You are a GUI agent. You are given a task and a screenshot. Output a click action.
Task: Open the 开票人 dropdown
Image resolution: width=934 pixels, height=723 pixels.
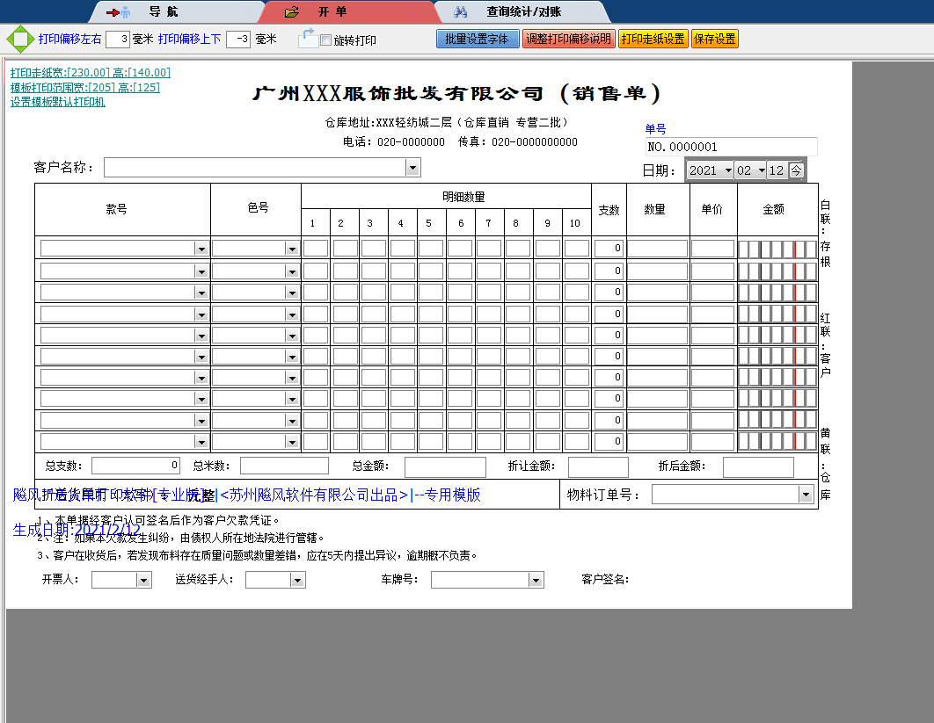tap(143, 580)
